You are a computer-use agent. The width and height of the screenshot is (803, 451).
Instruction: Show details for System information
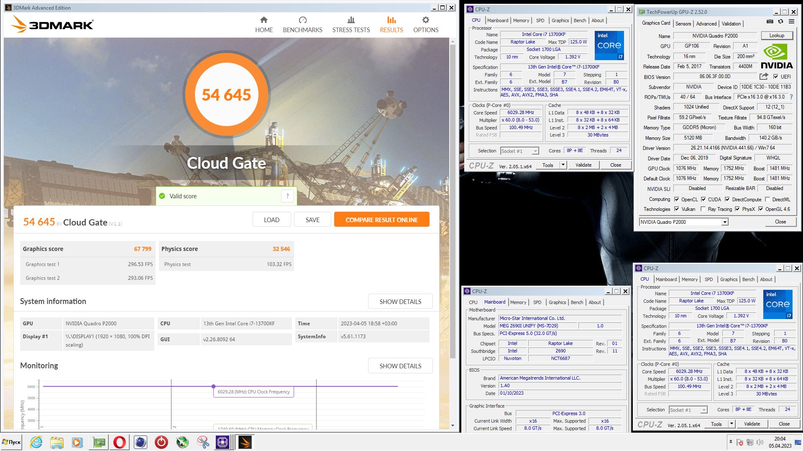tap(400, 302)
